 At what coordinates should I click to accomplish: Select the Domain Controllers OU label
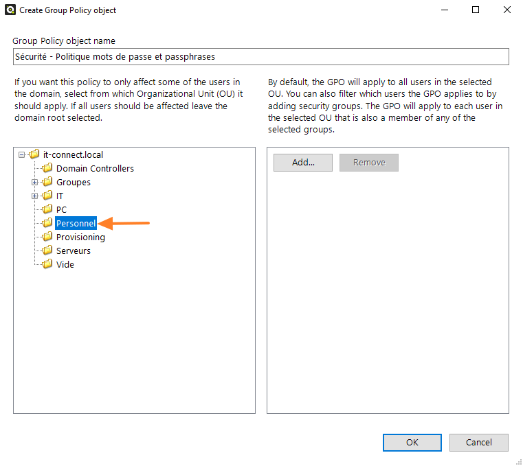tap(95, 169)
